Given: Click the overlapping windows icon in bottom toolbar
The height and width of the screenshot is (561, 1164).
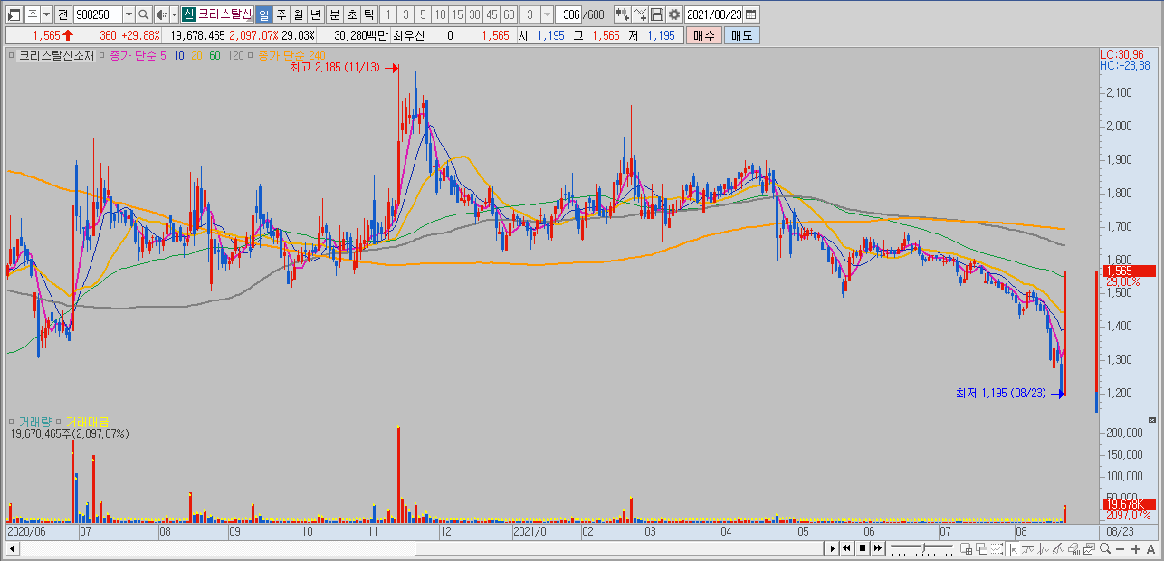Looking at the screenshot, I should tap(981, 548).
